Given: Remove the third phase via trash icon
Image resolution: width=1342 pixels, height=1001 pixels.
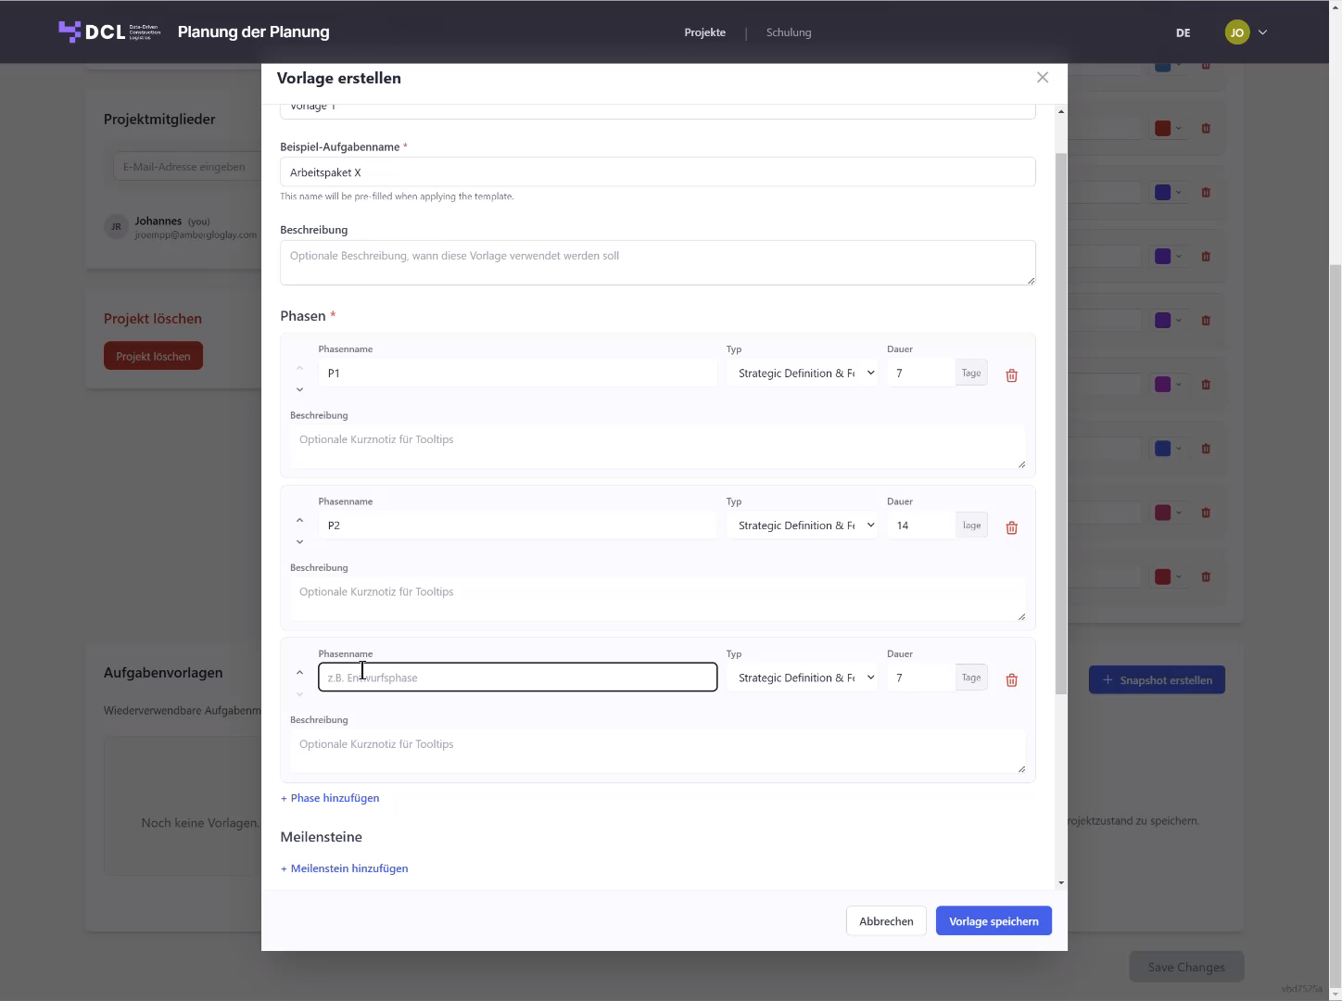Looking at the screenshot, I should click(x=1011, y=680).
